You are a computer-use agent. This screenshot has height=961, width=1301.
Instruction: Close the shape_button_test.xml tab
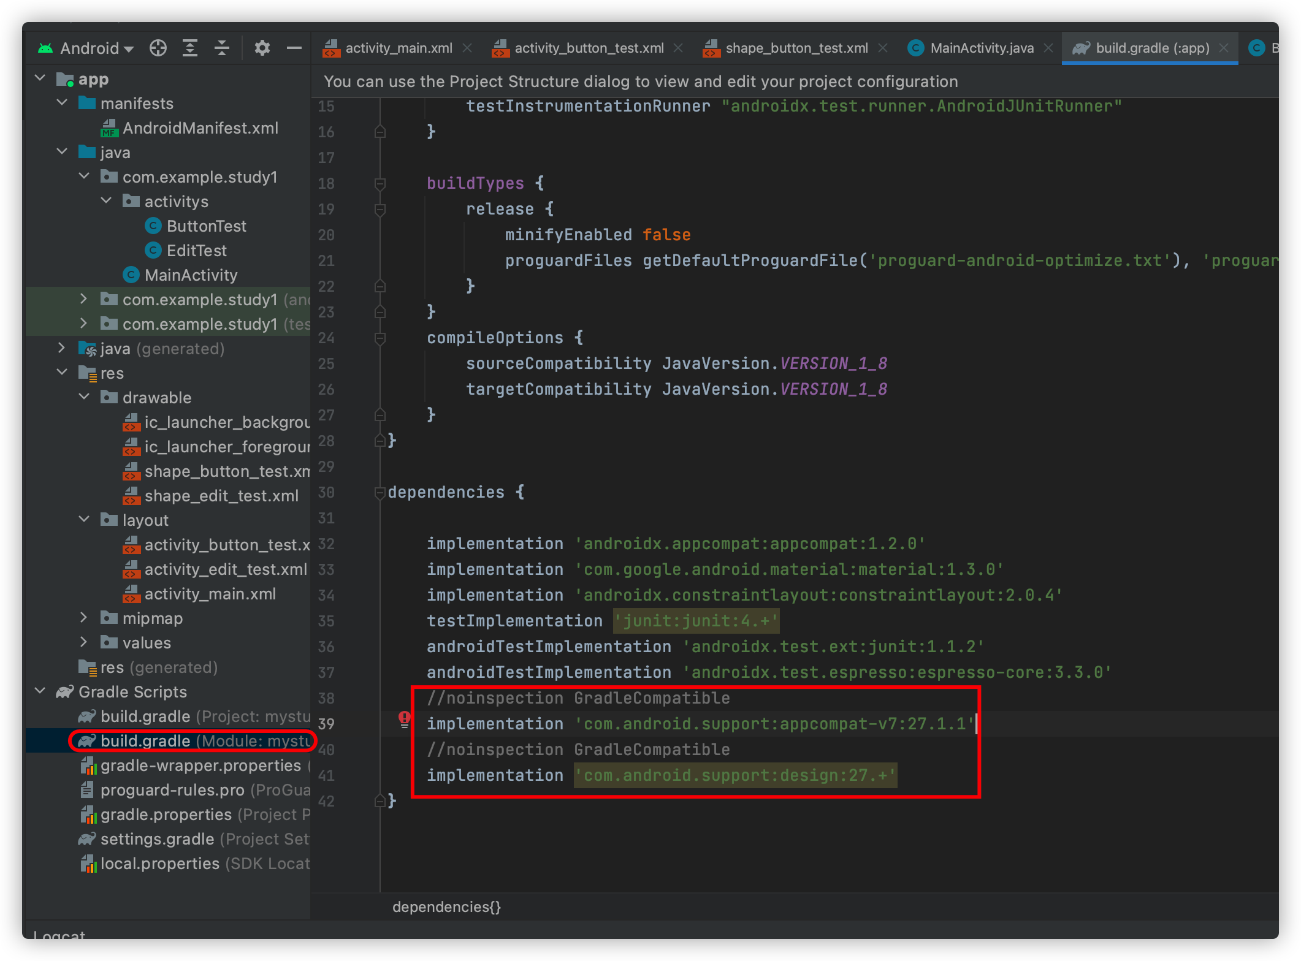tap(883, 48)
